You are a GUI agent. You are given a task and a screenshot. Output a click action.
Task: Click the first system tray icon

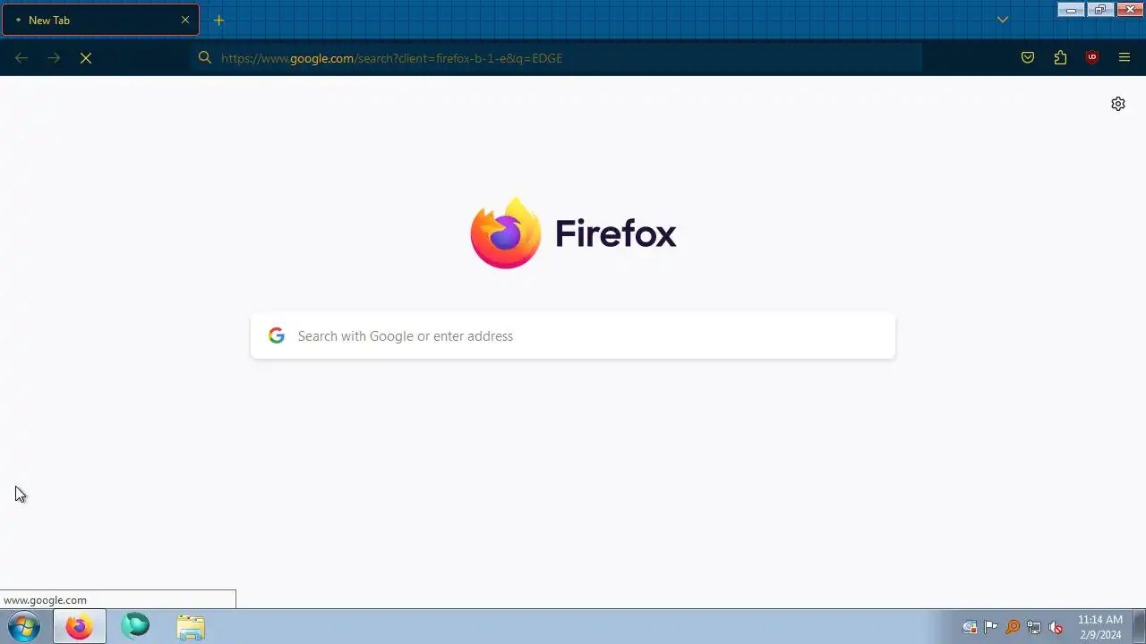[x=970, y=627]
